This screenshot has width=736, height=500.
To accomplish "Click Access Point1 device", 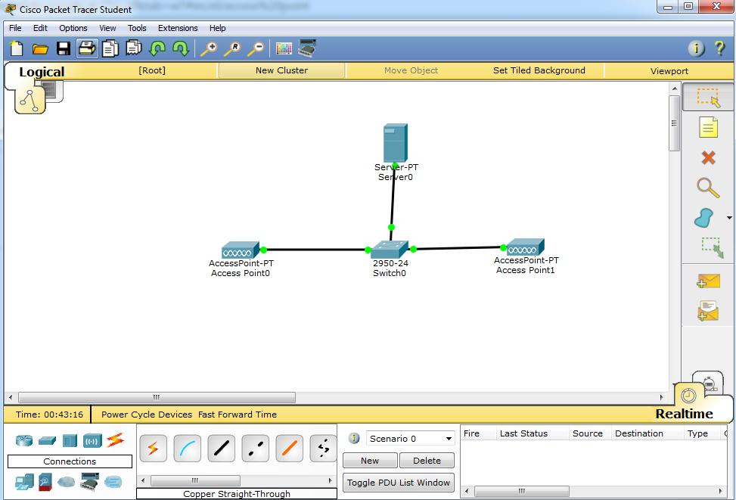I will (x=526, y=247).
